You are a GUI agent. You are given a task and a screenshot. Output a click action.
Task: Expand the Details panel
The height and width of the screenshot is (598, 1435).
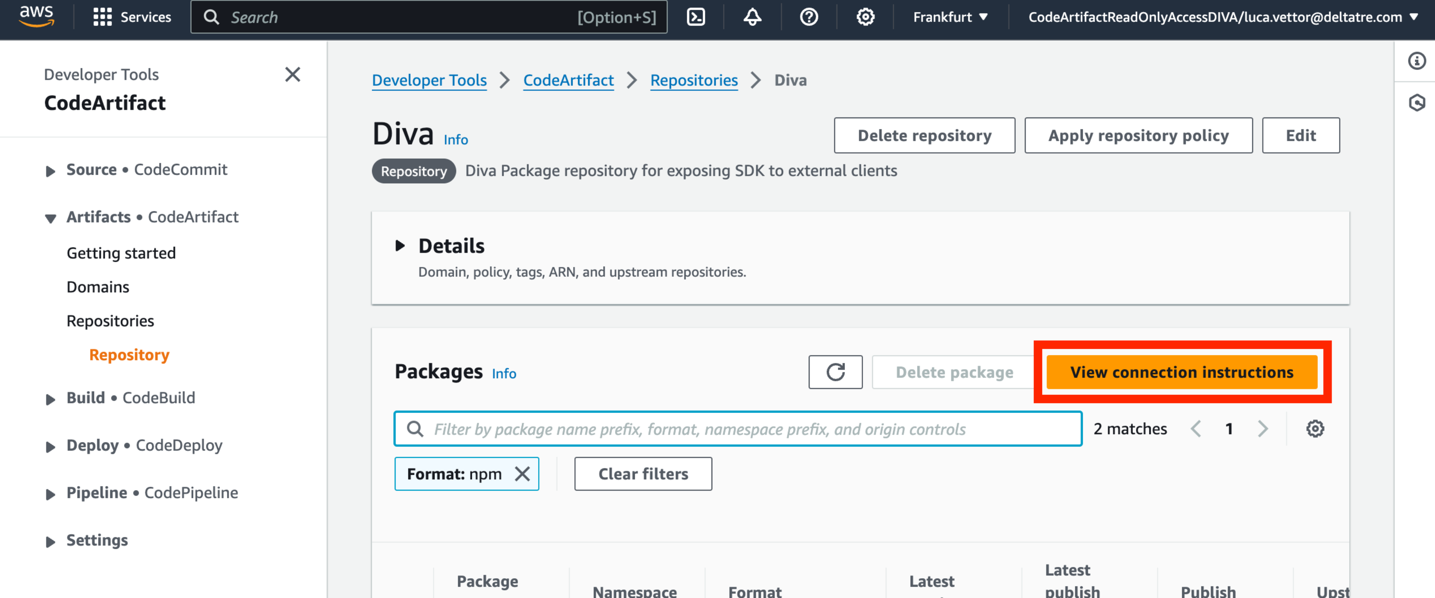point(400,246)
